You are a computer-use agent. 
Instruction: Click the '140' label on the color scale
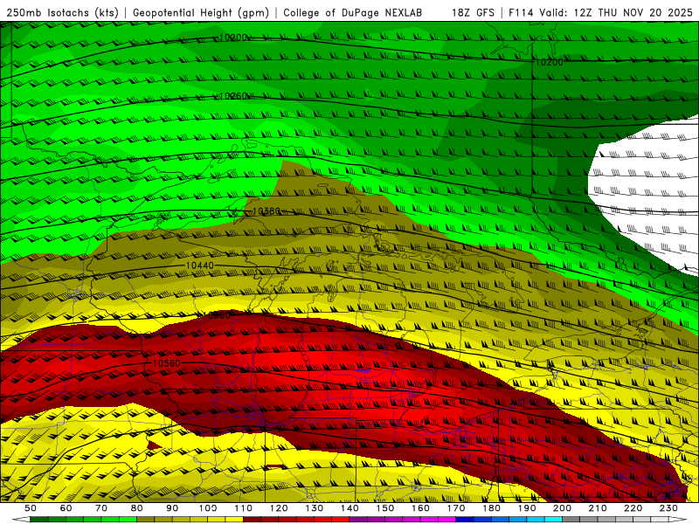point(349,508)
